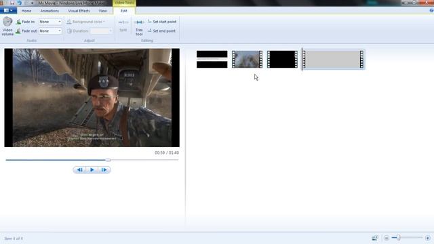Click the zoom out minus button
Image resolution: width=434 pixels, height=244 pixels.
387,238
